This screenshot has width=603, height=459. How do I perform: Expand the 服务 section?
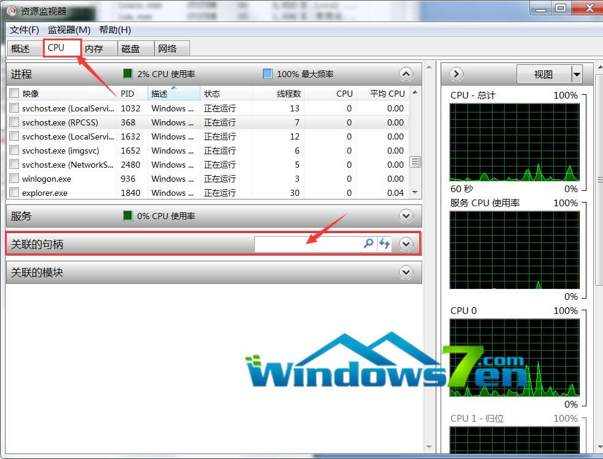(x=406, y=215)
